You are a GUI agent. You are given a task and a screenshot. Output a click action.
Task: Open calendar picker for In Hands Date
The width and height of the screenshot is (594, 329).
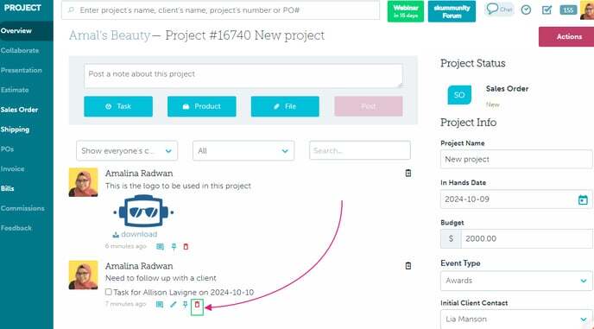click(x=583, y=199)
